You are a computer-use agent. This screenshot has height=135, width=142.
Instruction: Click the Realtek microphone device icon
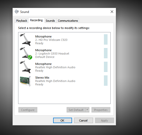click(x=25, y=67)
